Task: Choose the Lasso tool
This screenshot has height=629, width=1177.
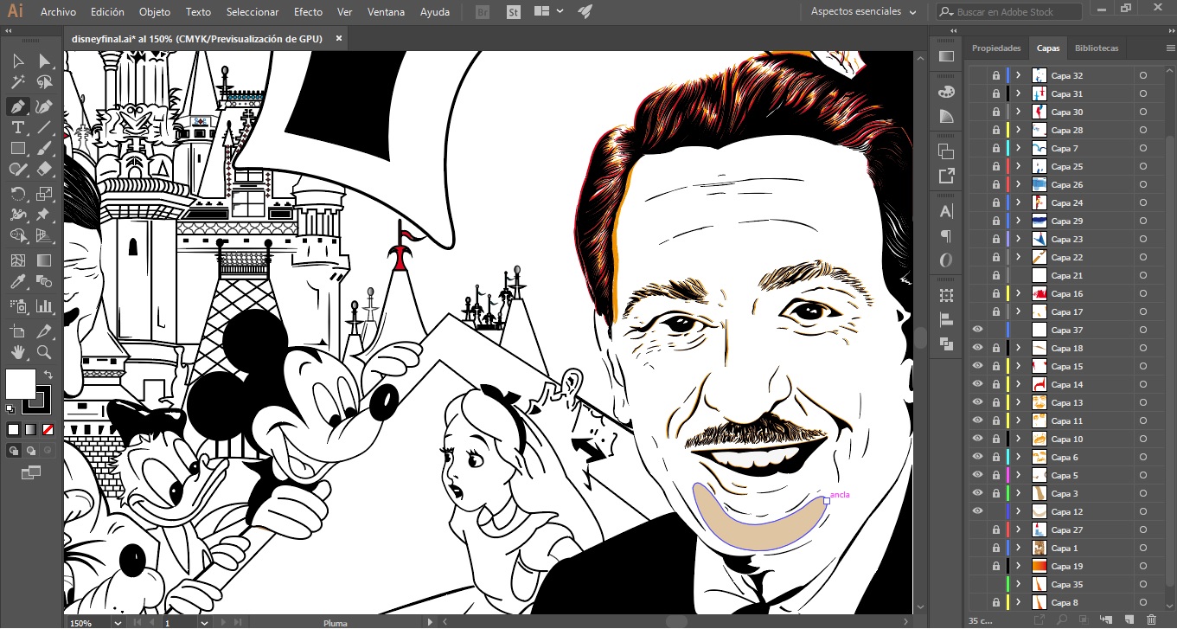Action: 44,83
